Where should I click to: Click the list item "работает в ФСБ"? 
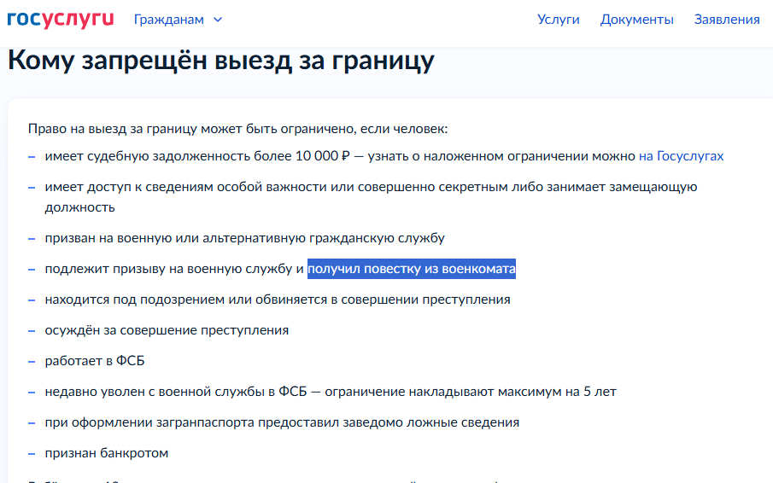[x=95, y=361]
